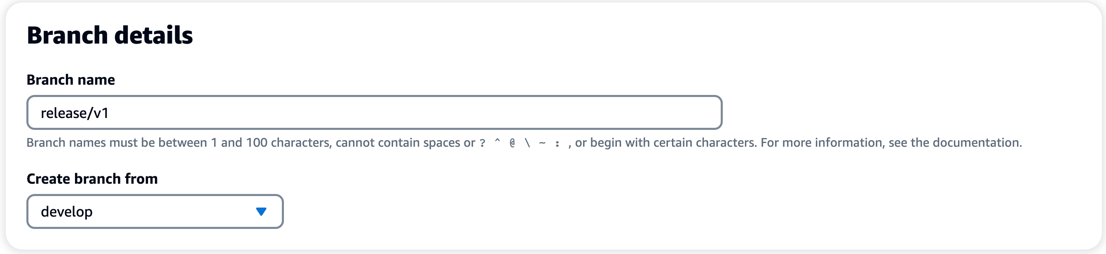
Task: Click the blue dropdown arrow triangle
Action: coord(261,211)
